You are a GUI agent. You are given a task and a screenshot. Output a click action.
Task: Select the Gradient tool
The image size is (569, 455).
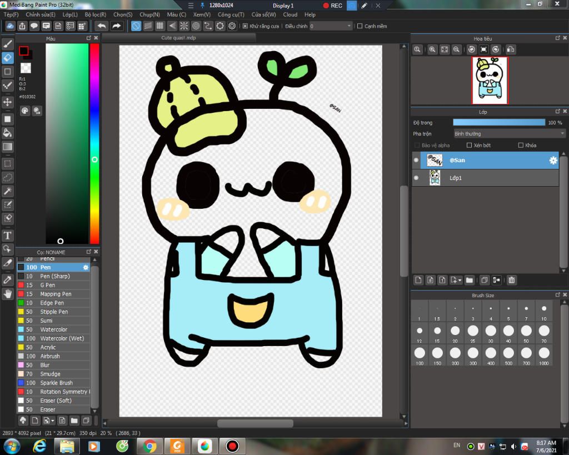coord(8,147)
